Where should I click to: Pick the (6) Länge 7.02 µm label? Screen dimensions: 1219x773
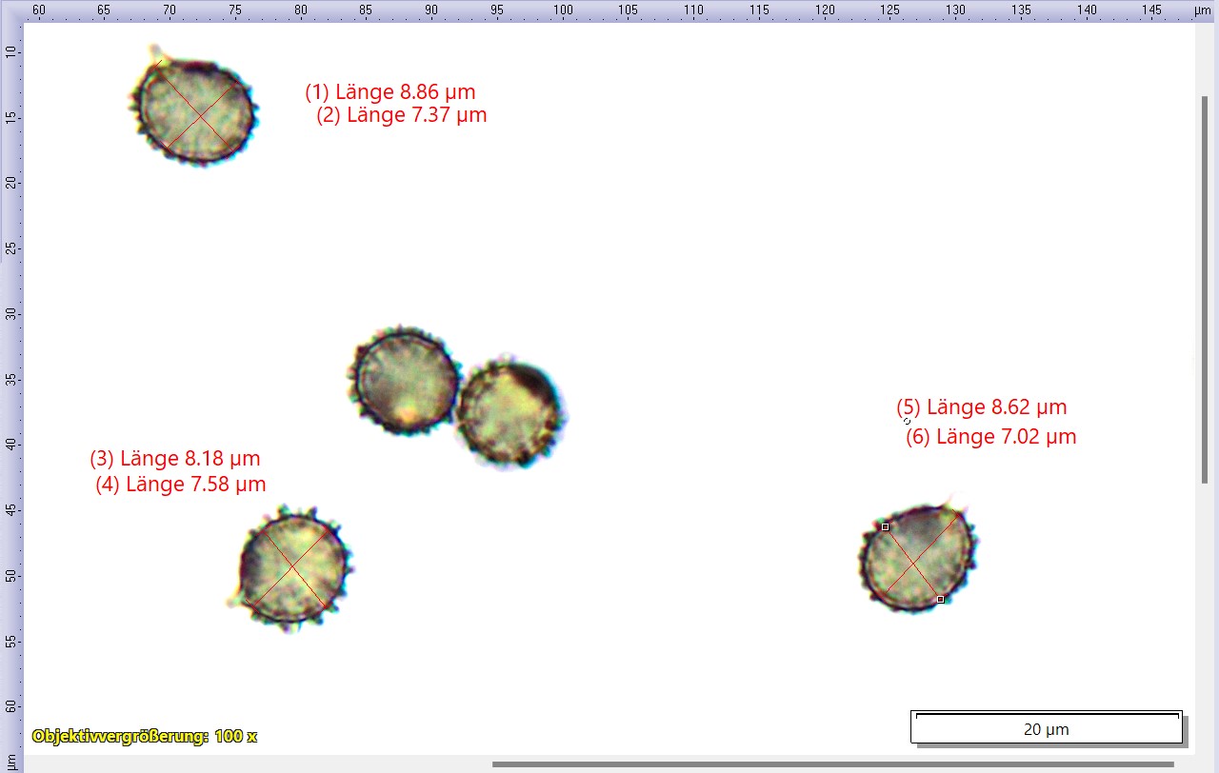point(991,437)
